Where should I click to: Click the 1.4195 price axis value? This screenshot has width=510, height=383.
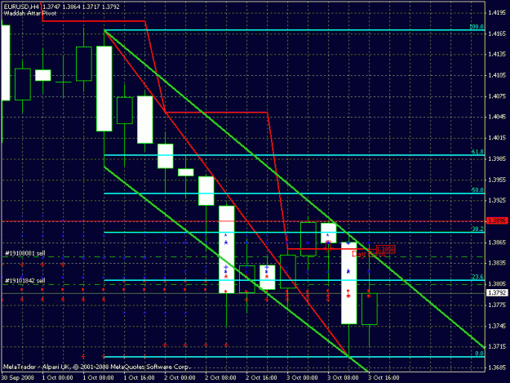coord(497,13)
